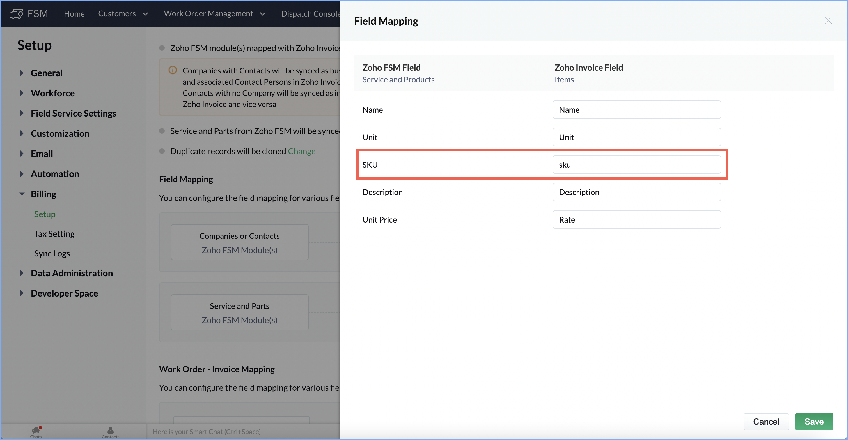Go to the Home tab

(x=74, y=13)
